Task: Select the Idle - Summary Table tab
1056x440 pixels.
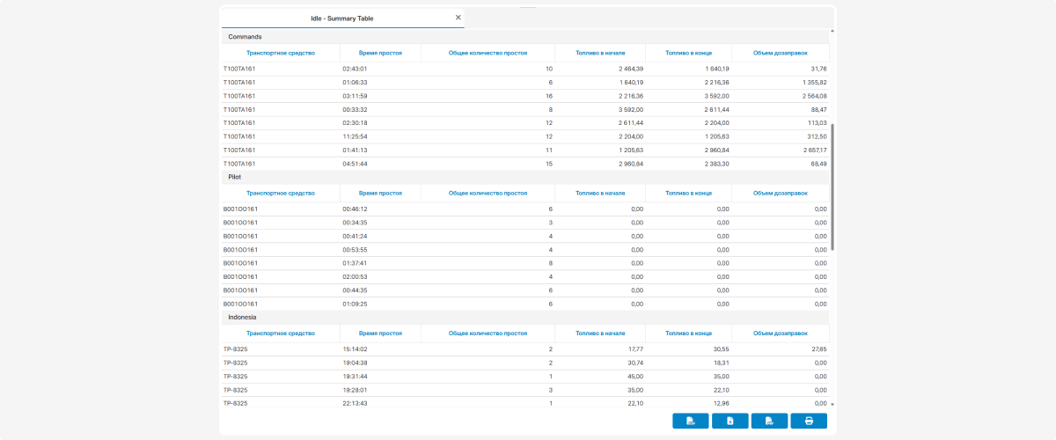Action: (342, 18)
